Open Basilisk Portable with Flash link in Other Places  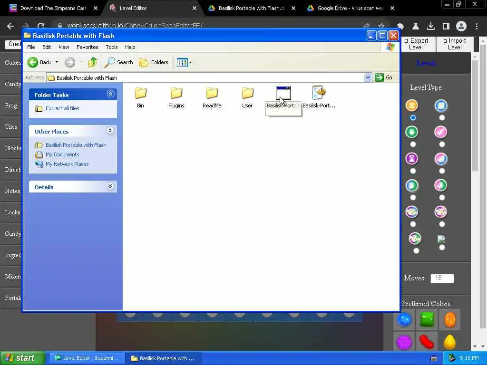click(76, 145)
